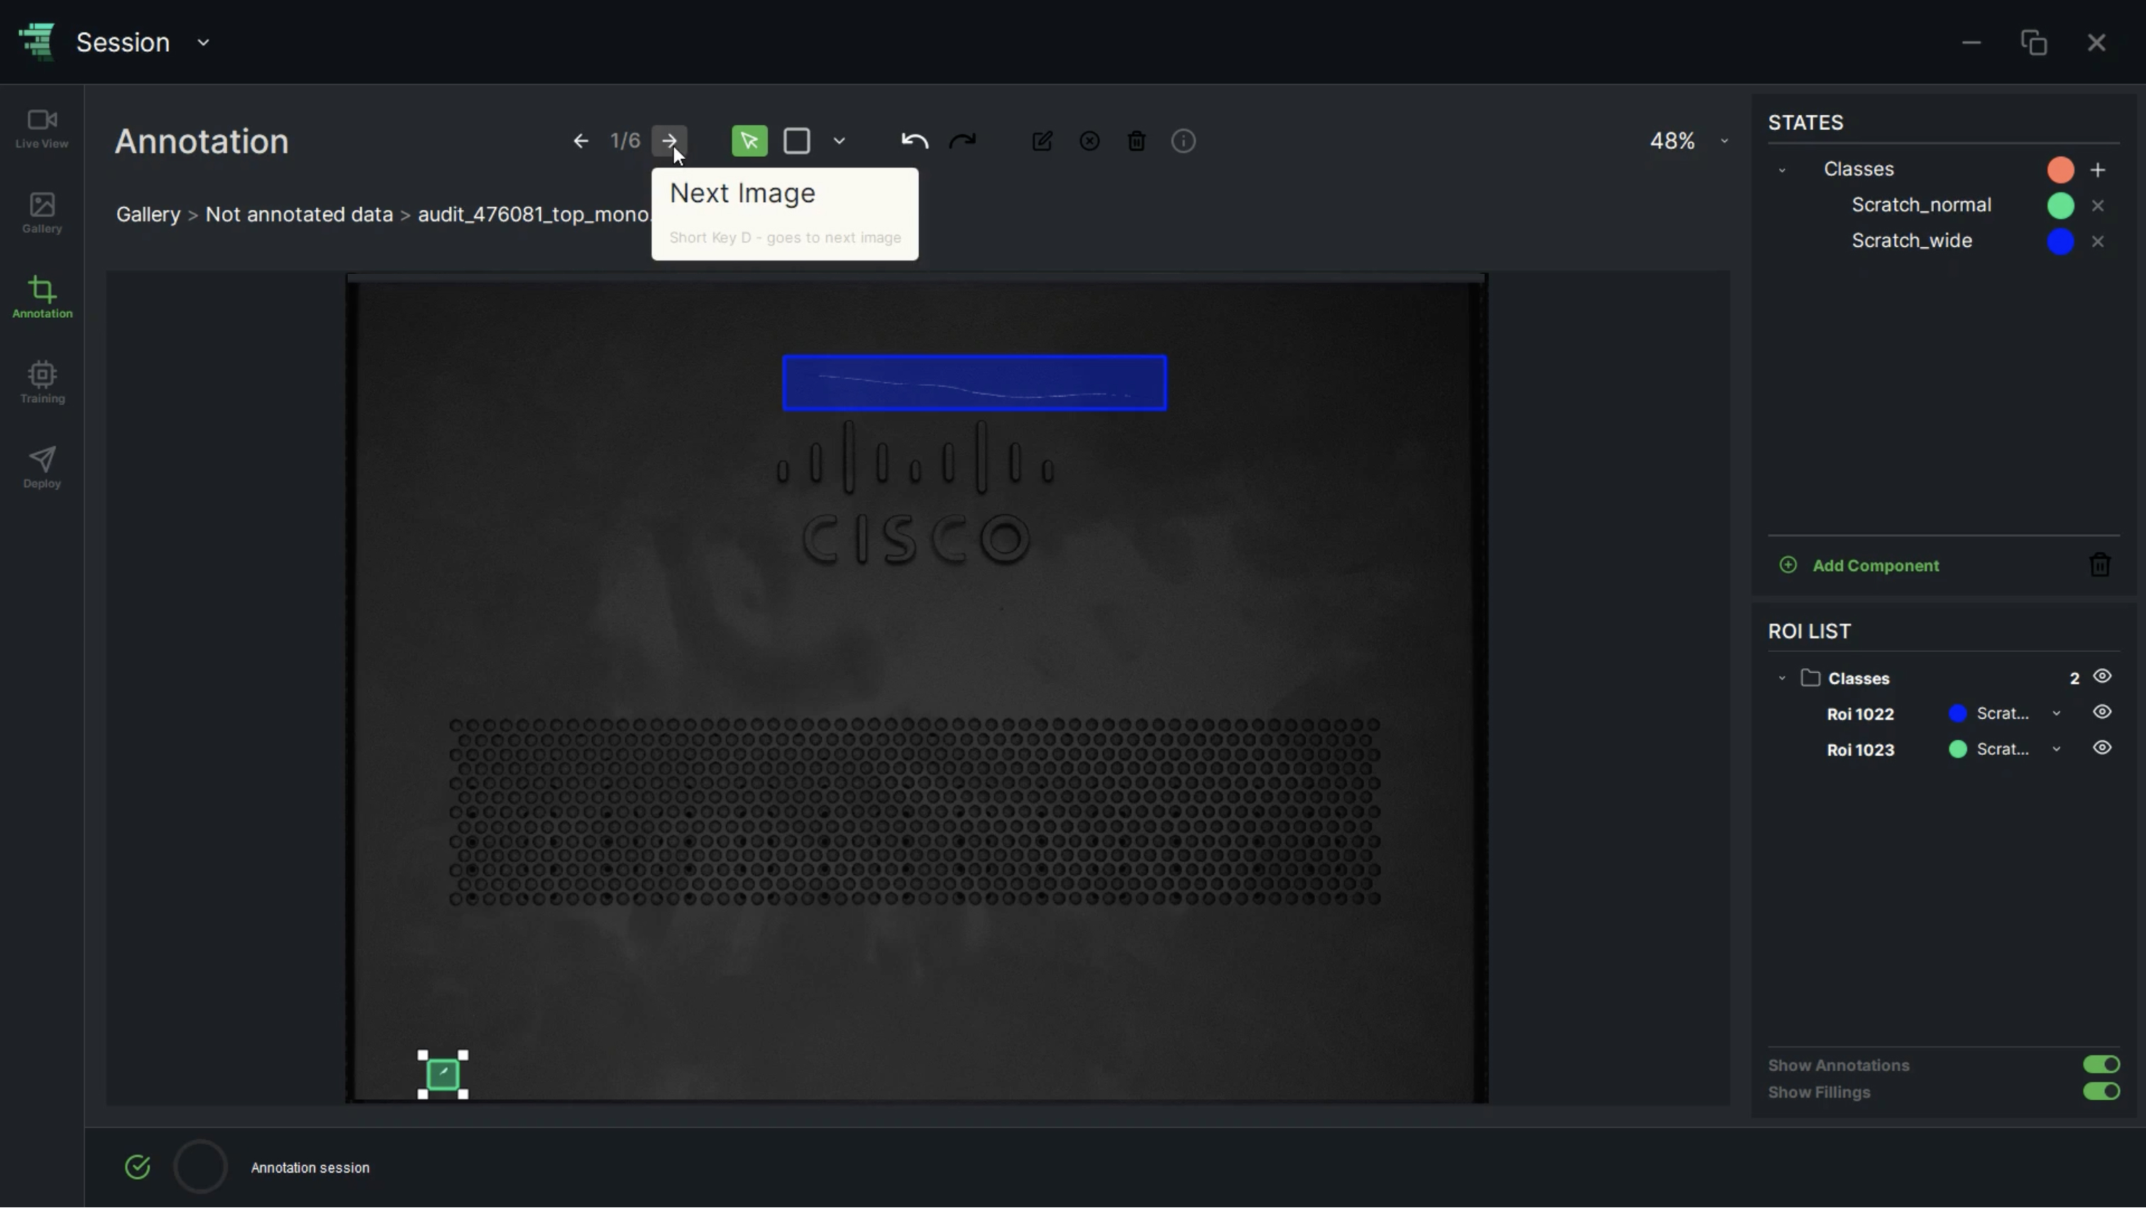
Task: Select the Scratch_wide class label
Action: [x=1911, y=240]
